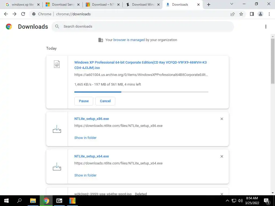The height and width of the screenshot is (206, 275).
Task: Open the notification center icon
Action: coord(267,201)
